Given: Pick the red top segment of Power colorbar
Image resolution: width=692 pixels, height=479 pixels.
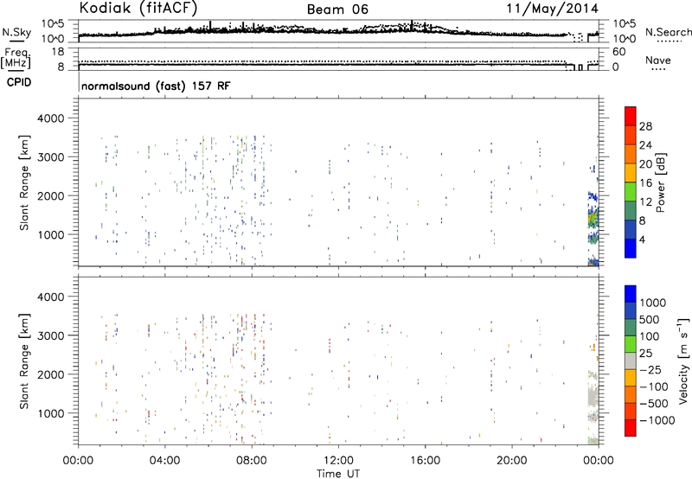Looking at the screenshot, I should 631,116.
